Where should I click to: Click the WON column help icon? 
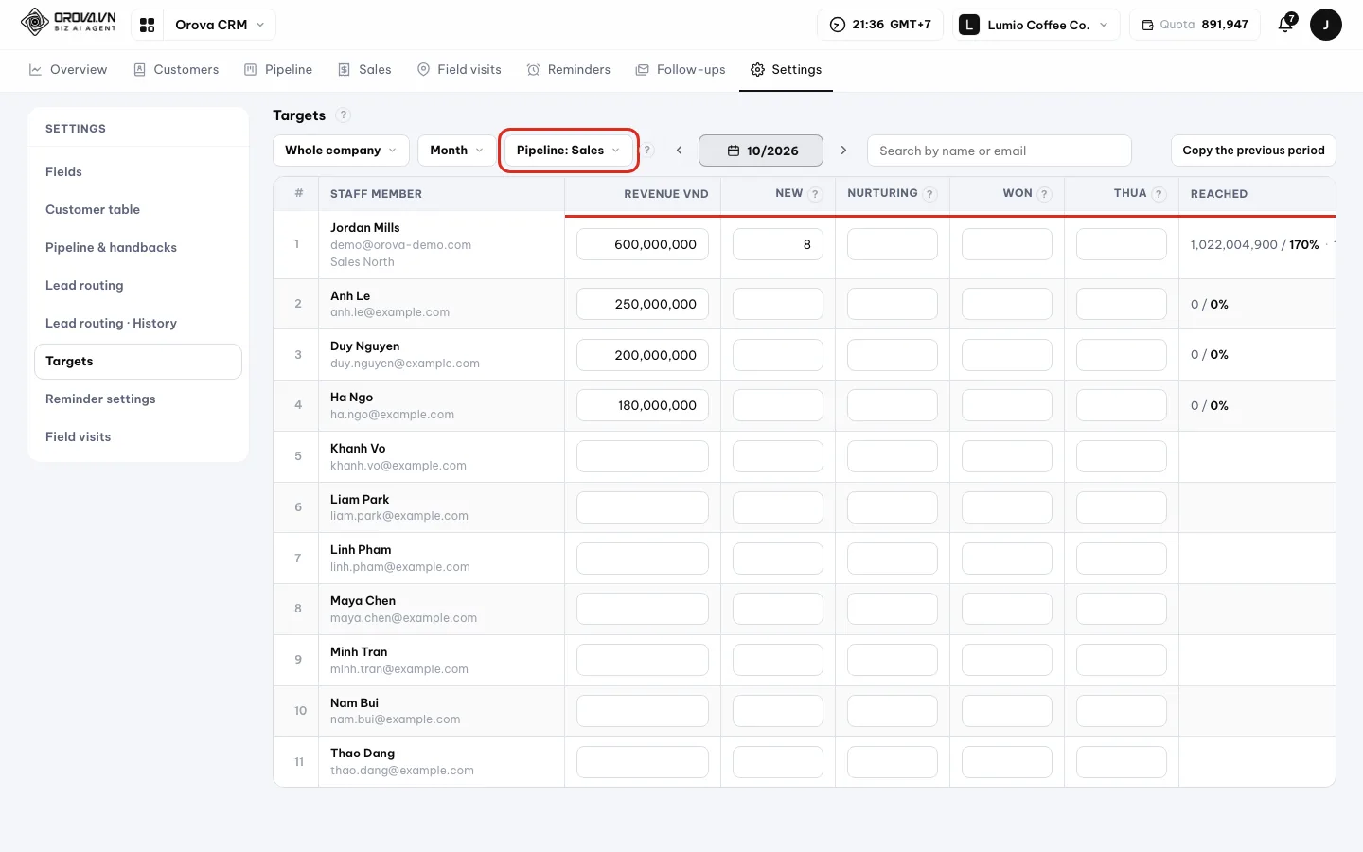(1044, 194)
